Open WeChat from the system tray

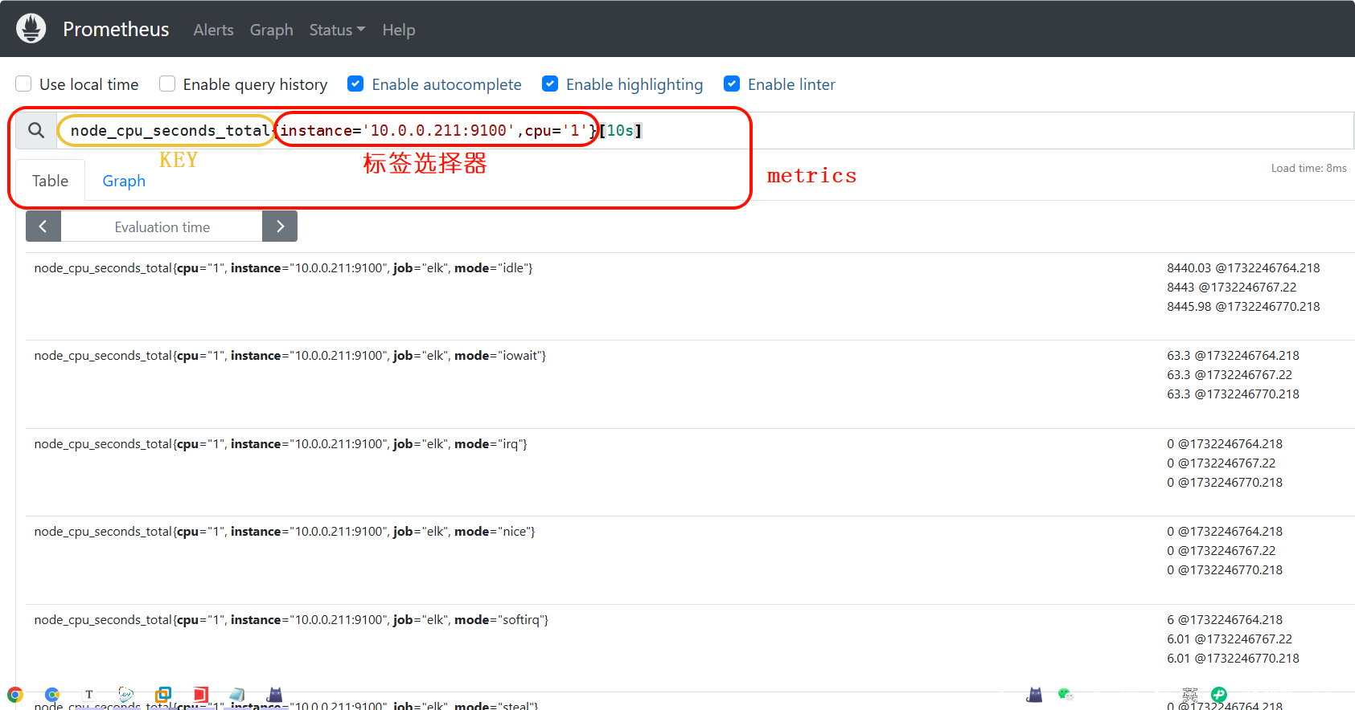[1066, 694]
